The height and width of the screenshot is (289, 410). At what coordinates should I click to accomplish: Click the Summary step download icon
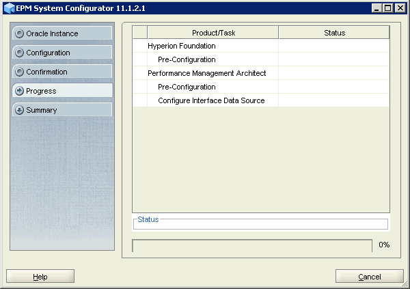[x=19, y=110]
